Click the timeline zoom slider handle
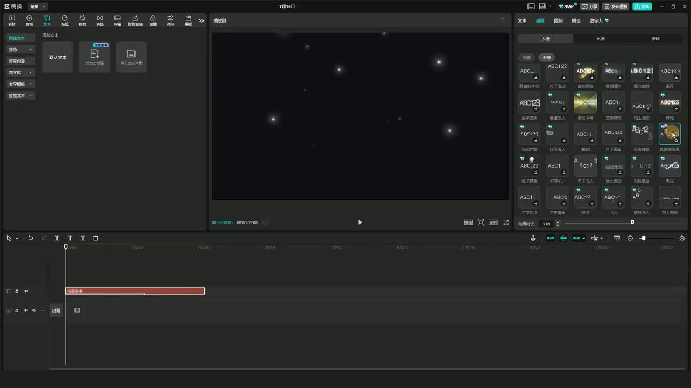691x388 pixels. pyautogui.click(x=643, y=238)
